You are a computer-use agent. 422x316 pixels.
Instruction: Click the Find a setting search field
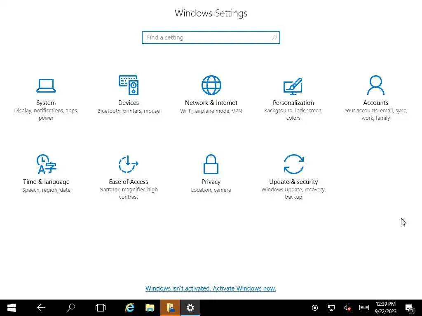pyautogui.click(x=211, y=37)
